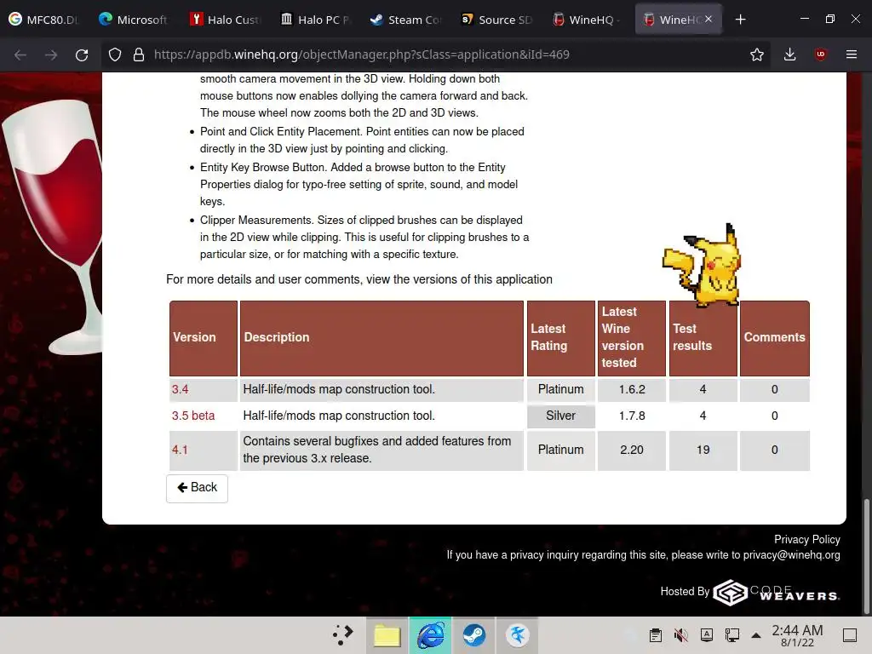Open tracking protection shield icon
This screenshot has height=654, width=872.
point(115,54)
